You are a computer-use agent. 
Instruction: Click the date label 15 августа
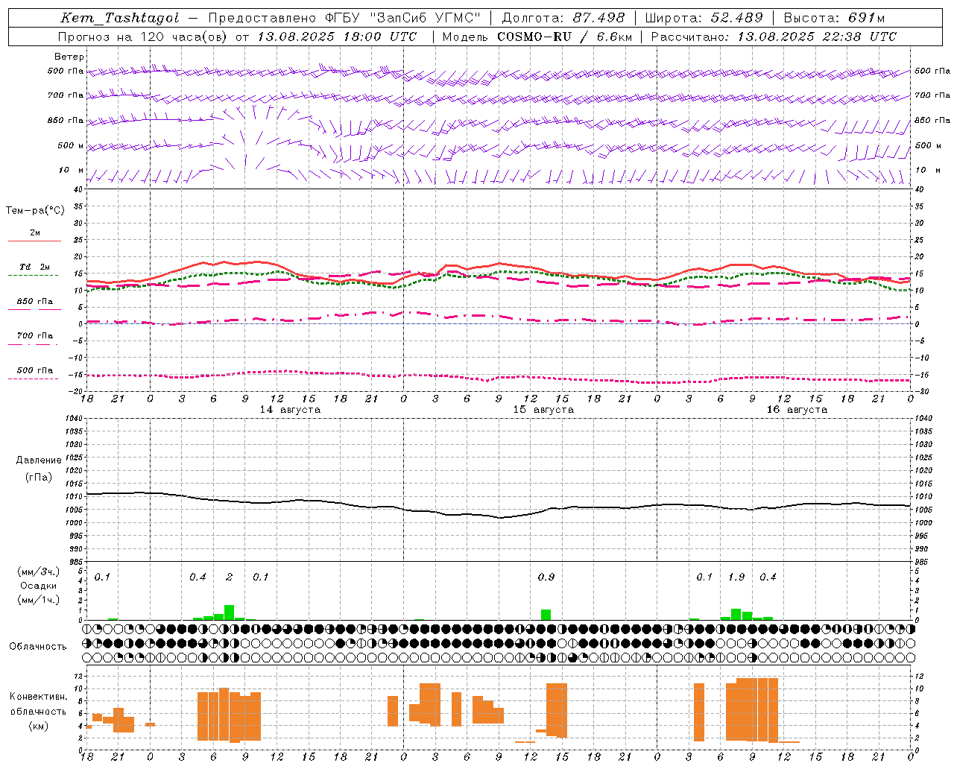[x=543, y=410]
